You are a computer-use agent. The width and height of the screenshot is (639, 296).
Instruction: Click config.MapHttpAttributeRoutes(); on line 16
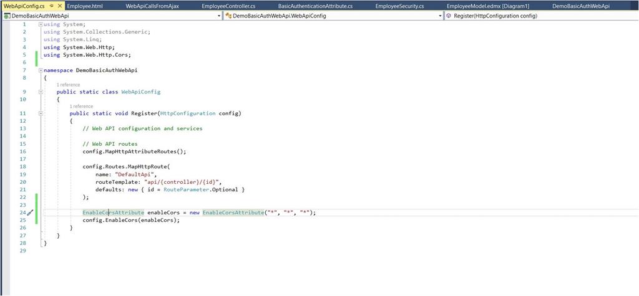[x=135, y=151]
